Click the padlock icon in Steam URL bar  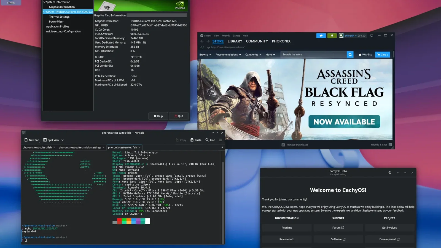click(208, 47)
